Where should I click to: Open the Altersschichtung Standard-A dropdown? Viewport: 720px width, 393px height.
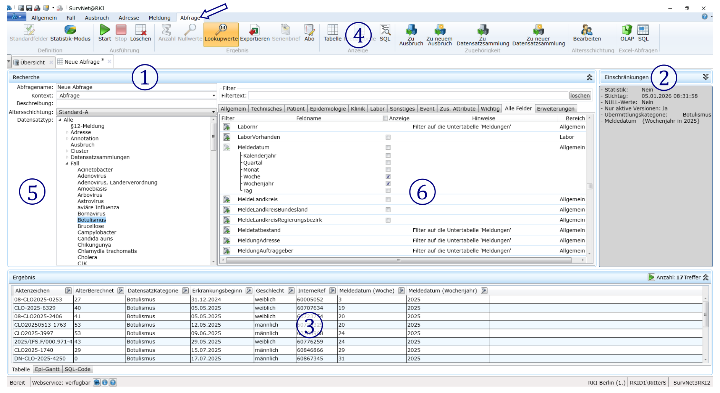click(213, 112)
